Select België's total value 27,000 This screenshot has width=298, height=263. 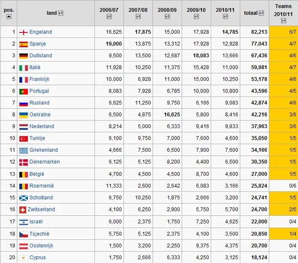pos(259,174)
